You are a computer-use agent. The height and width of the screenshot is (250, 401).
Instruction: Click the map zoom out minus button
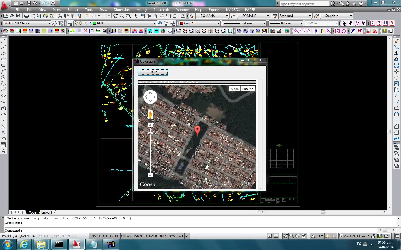pos(150,175)
